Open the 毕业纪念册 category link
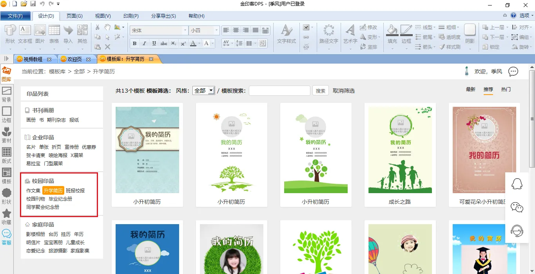 pos(60,199)
